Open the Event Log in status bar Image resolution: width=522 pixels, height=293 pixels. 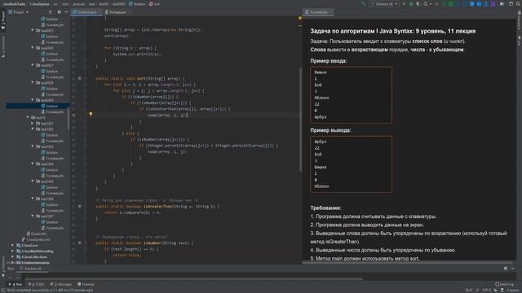[504, 284]
